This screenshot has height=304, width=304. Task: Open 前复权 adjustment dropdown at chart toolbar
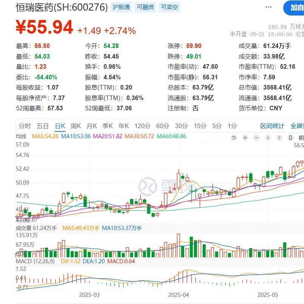[301, 138]
